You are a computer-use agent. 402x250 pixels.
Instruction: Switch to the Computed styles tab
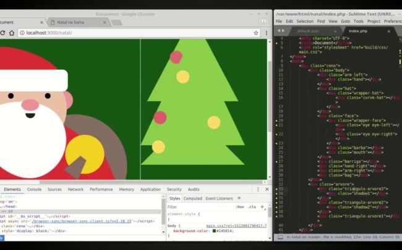[193, 198]
